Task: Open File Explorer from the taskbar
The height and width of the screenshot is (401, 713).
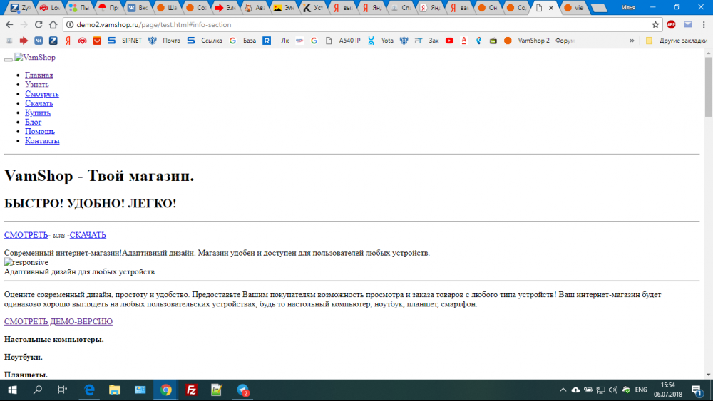Action: 115,390
